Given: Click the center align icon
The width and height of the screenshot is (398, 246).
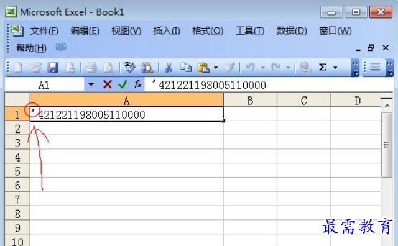Looking at the screenshot, I should click(x=375, y=68).
